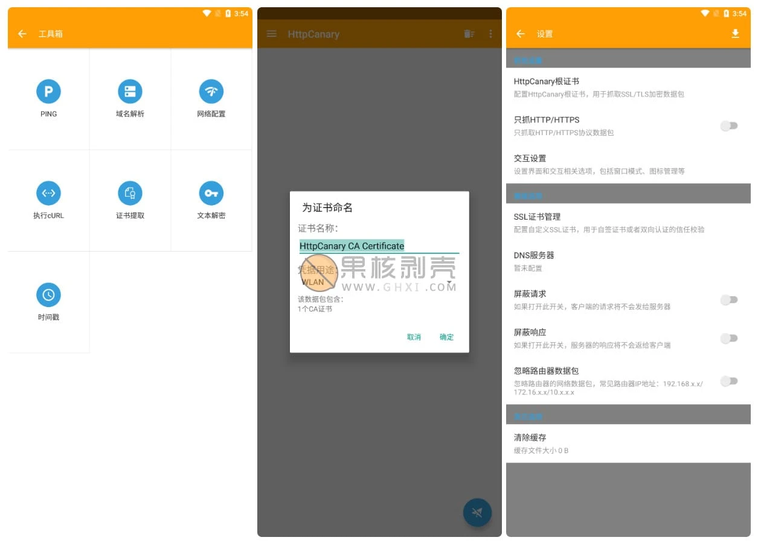Open 交互设置 settings entry
The height and width of the screenshot is (546, 758).
point(628,164)
